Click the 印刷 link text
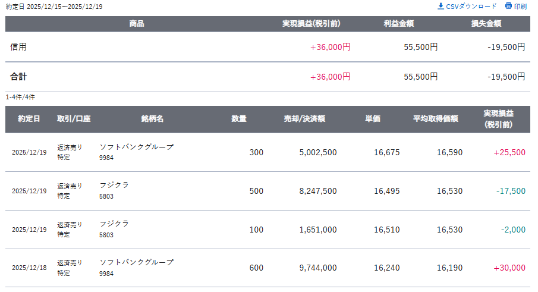The height and width of the screenshot is (292, 538). coord(520,7)
